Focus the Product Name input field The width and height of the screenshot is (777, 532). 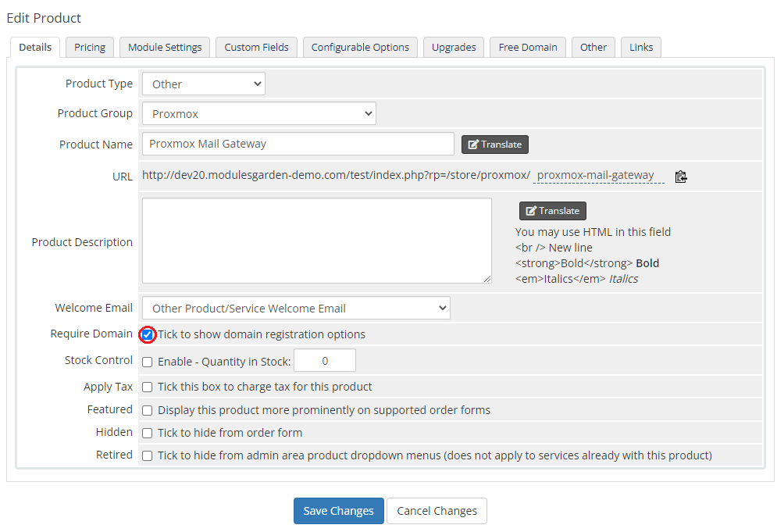coord(298,144)
